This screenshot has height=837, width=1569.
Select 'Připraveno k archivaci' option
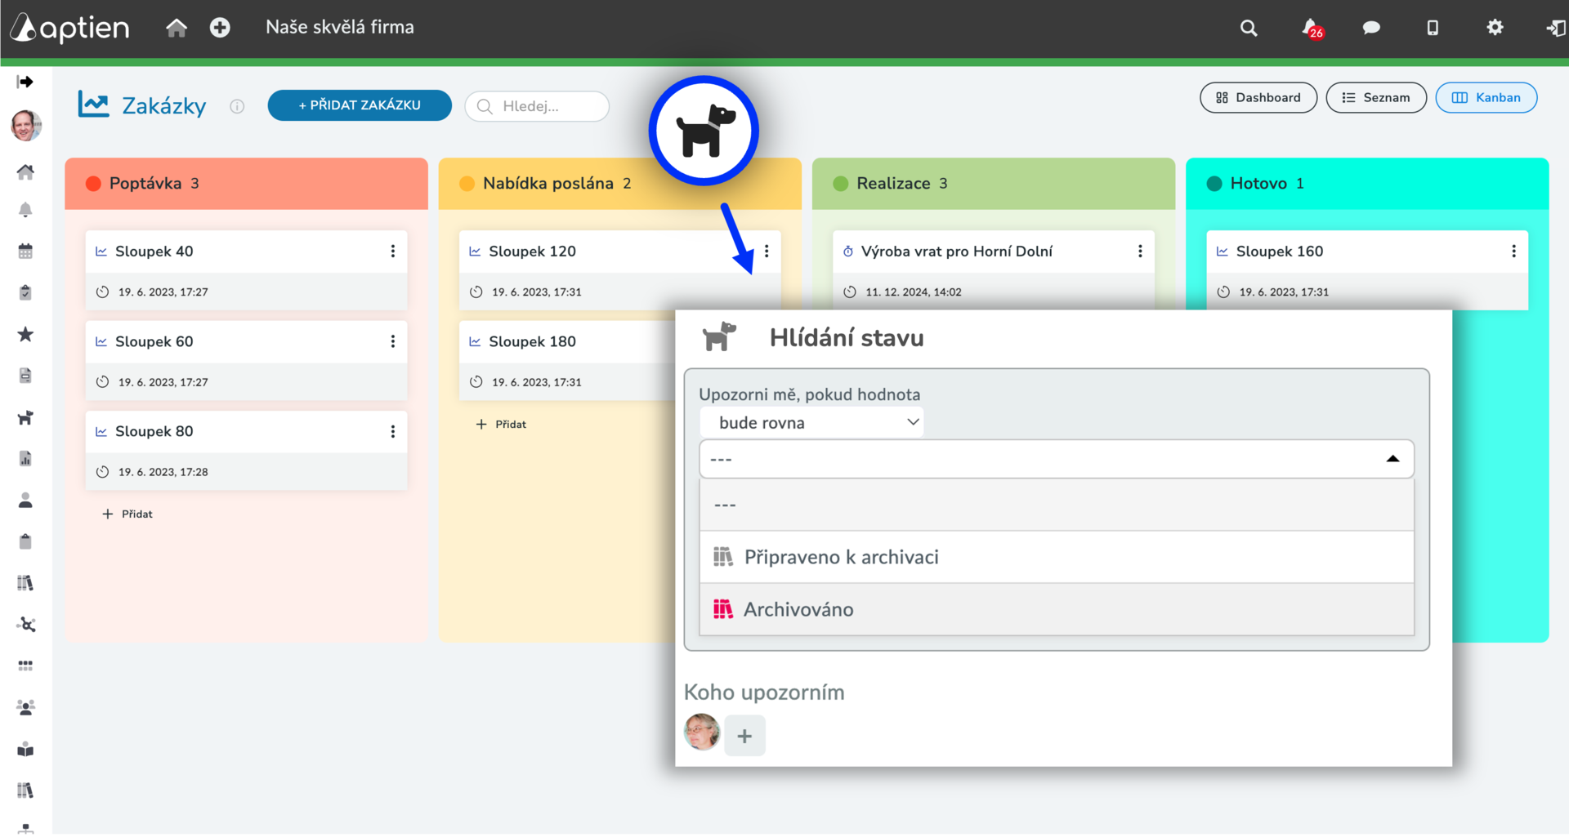click(x=841, y=557)
